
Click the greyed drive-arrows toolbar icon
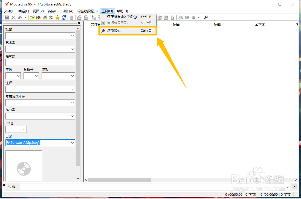tap(180, 17)
